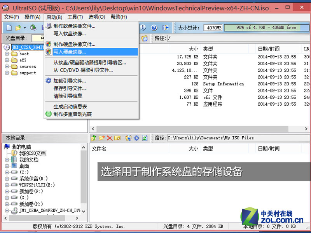The width and height of the screenshot is (311, 233).
Task: Click the shield icon beside 写入硬盘映像
Action: (x=49, y=52)
